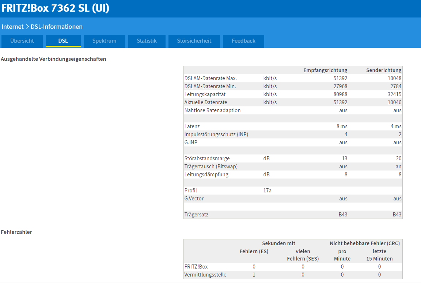Click the Internet breadcrumb link

pos(13,27)
